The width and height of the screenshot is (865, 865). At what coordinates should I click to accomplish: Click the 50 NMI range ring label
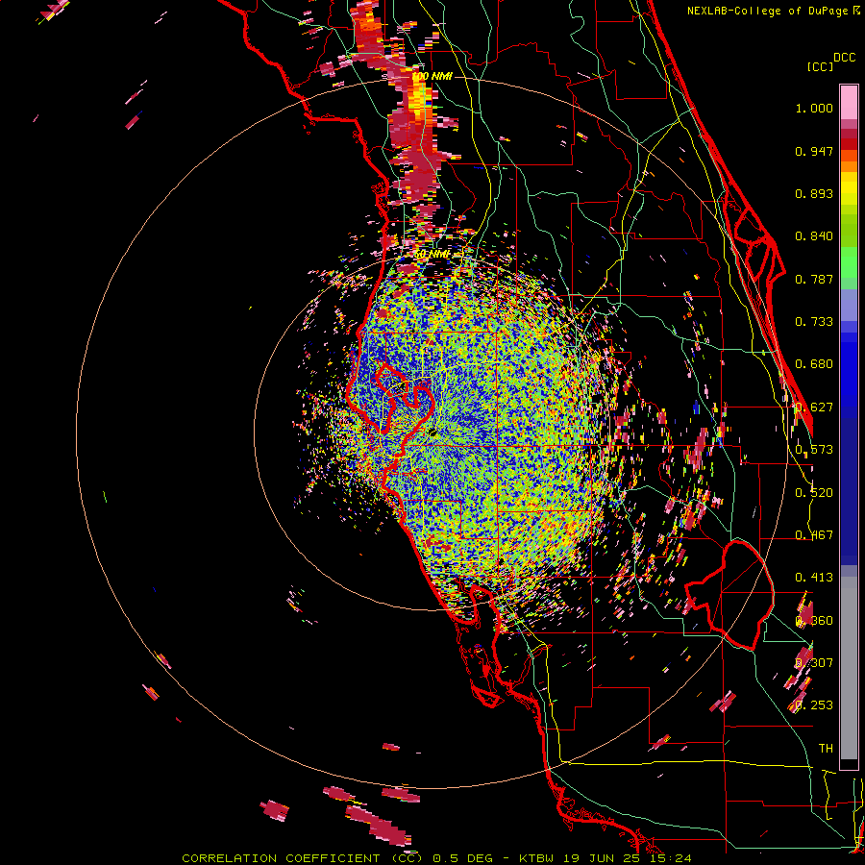[432, 255]
